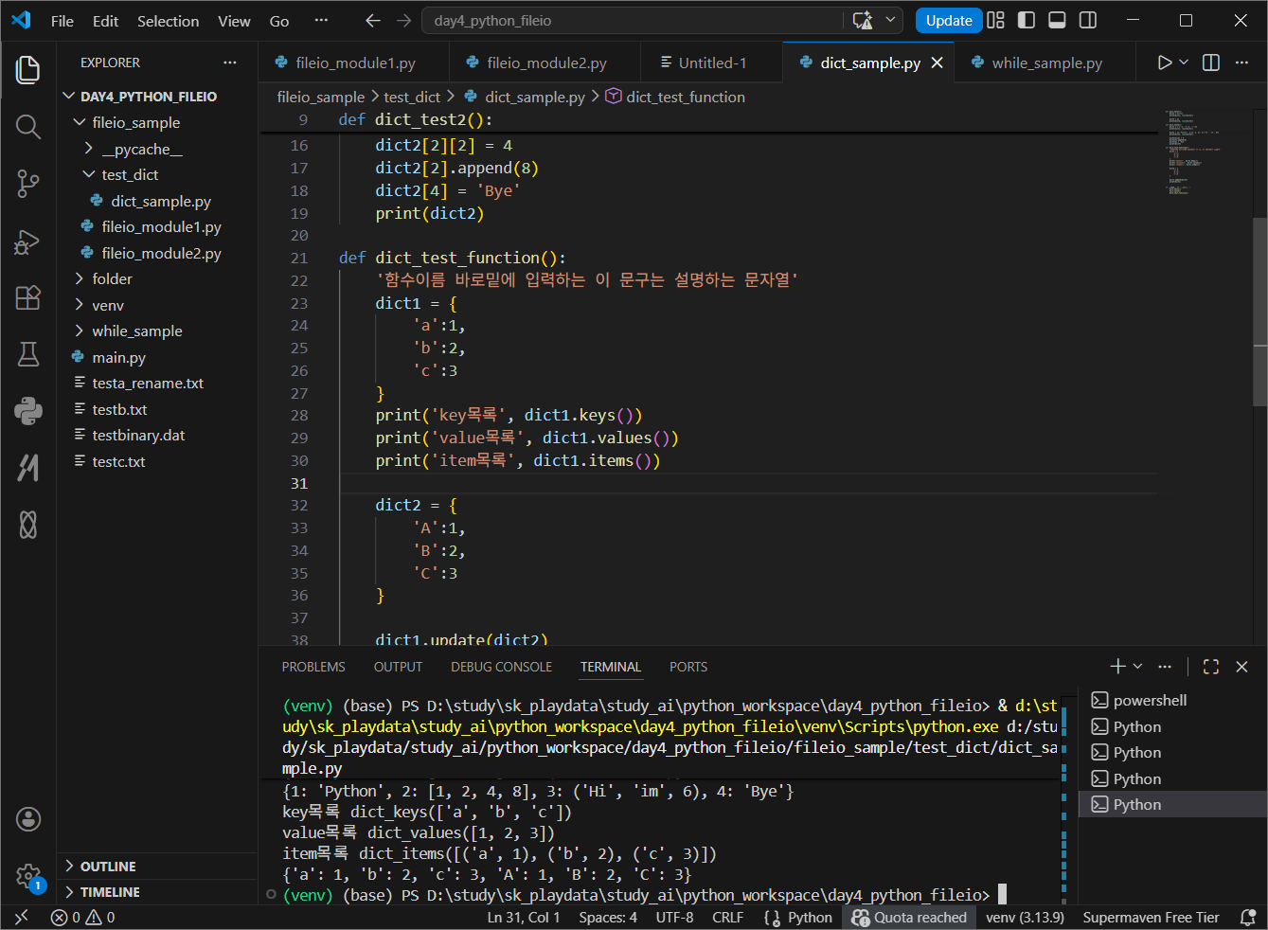Open the new terminal launch profile dropdown
This screenshot has width=1268, height=930.
1138,667
